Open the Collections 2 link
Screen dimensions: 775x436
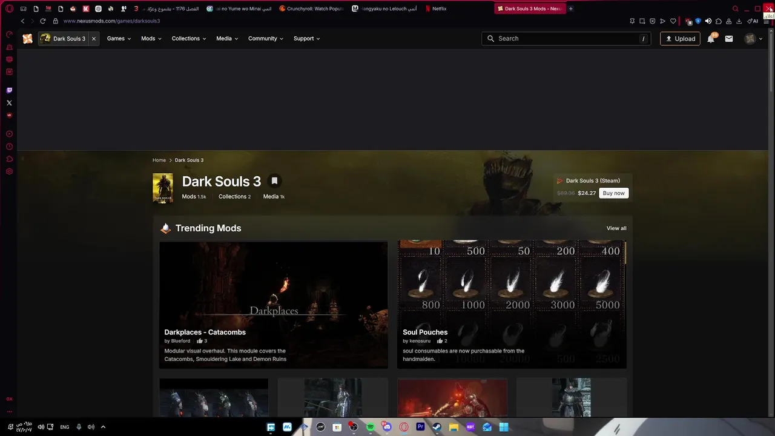click(234, 197)
